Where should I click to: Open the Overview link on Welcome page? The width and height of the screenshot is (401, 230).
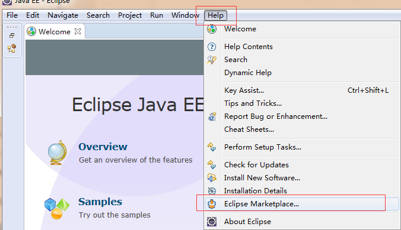pyautogui.click(x=103, y=147)
